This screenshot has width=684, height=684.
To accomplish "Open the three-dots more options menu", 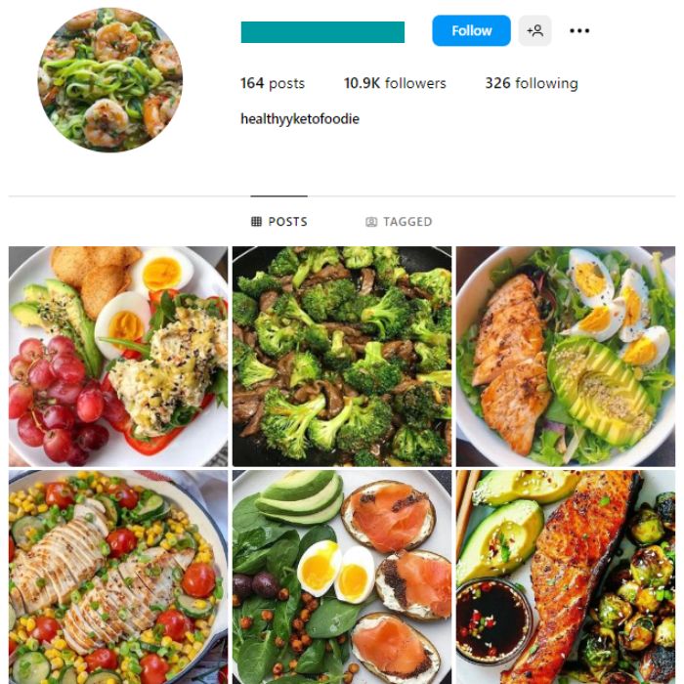I will coord(579,30).
